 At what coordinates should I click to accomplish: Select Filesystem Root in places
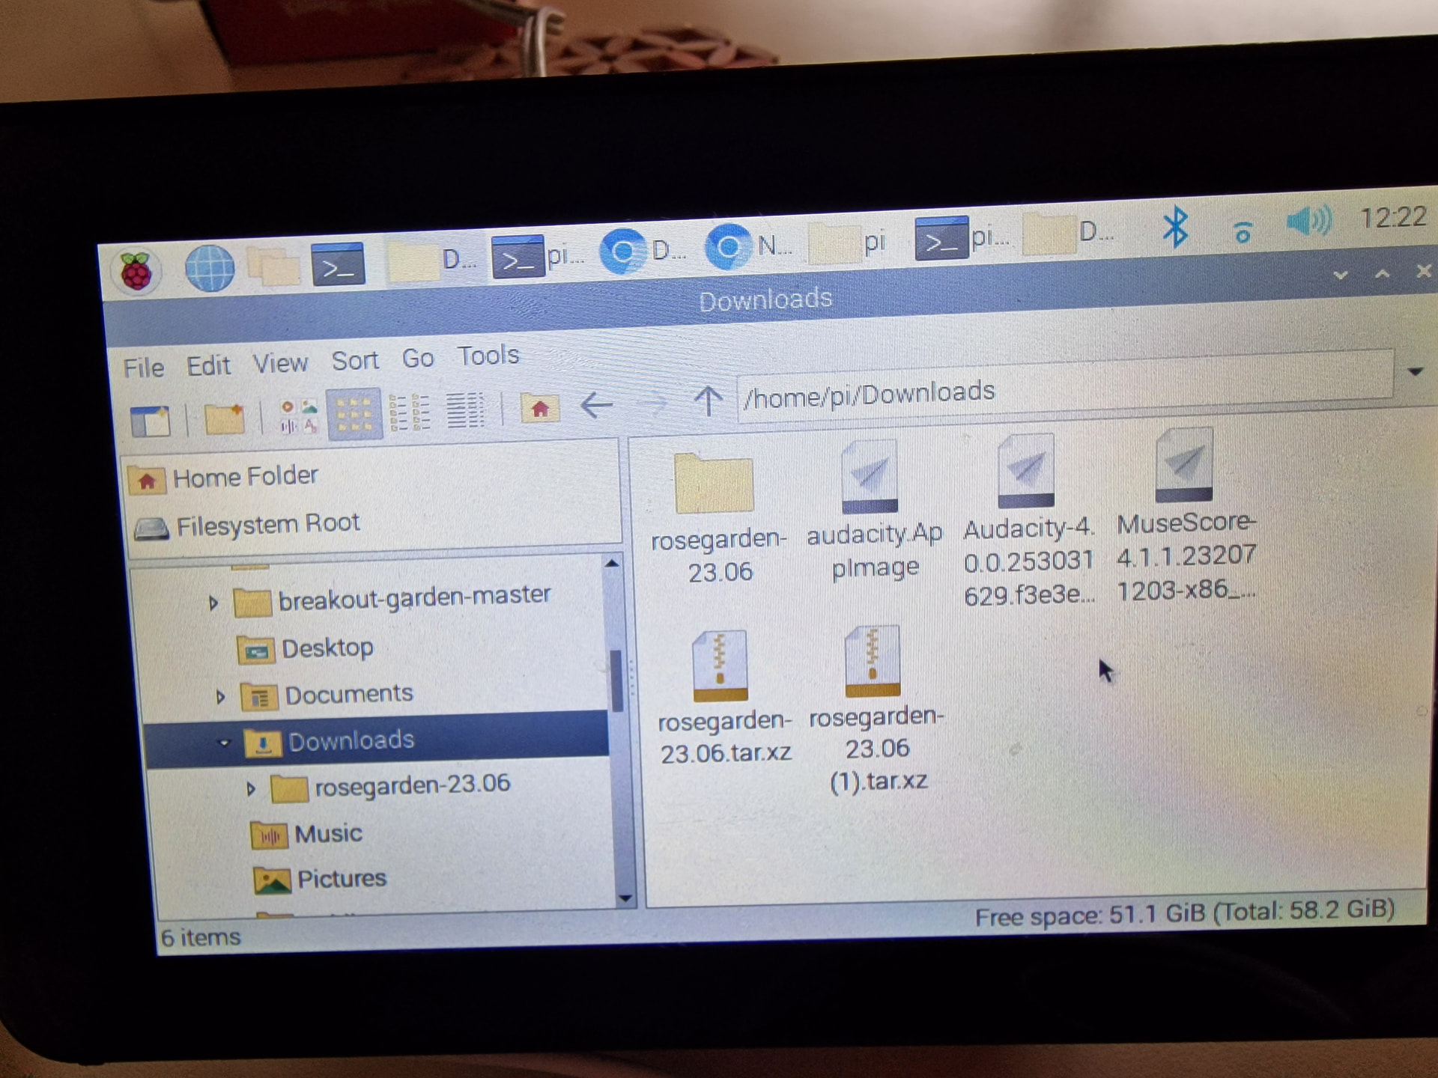(x=267, y=524)
